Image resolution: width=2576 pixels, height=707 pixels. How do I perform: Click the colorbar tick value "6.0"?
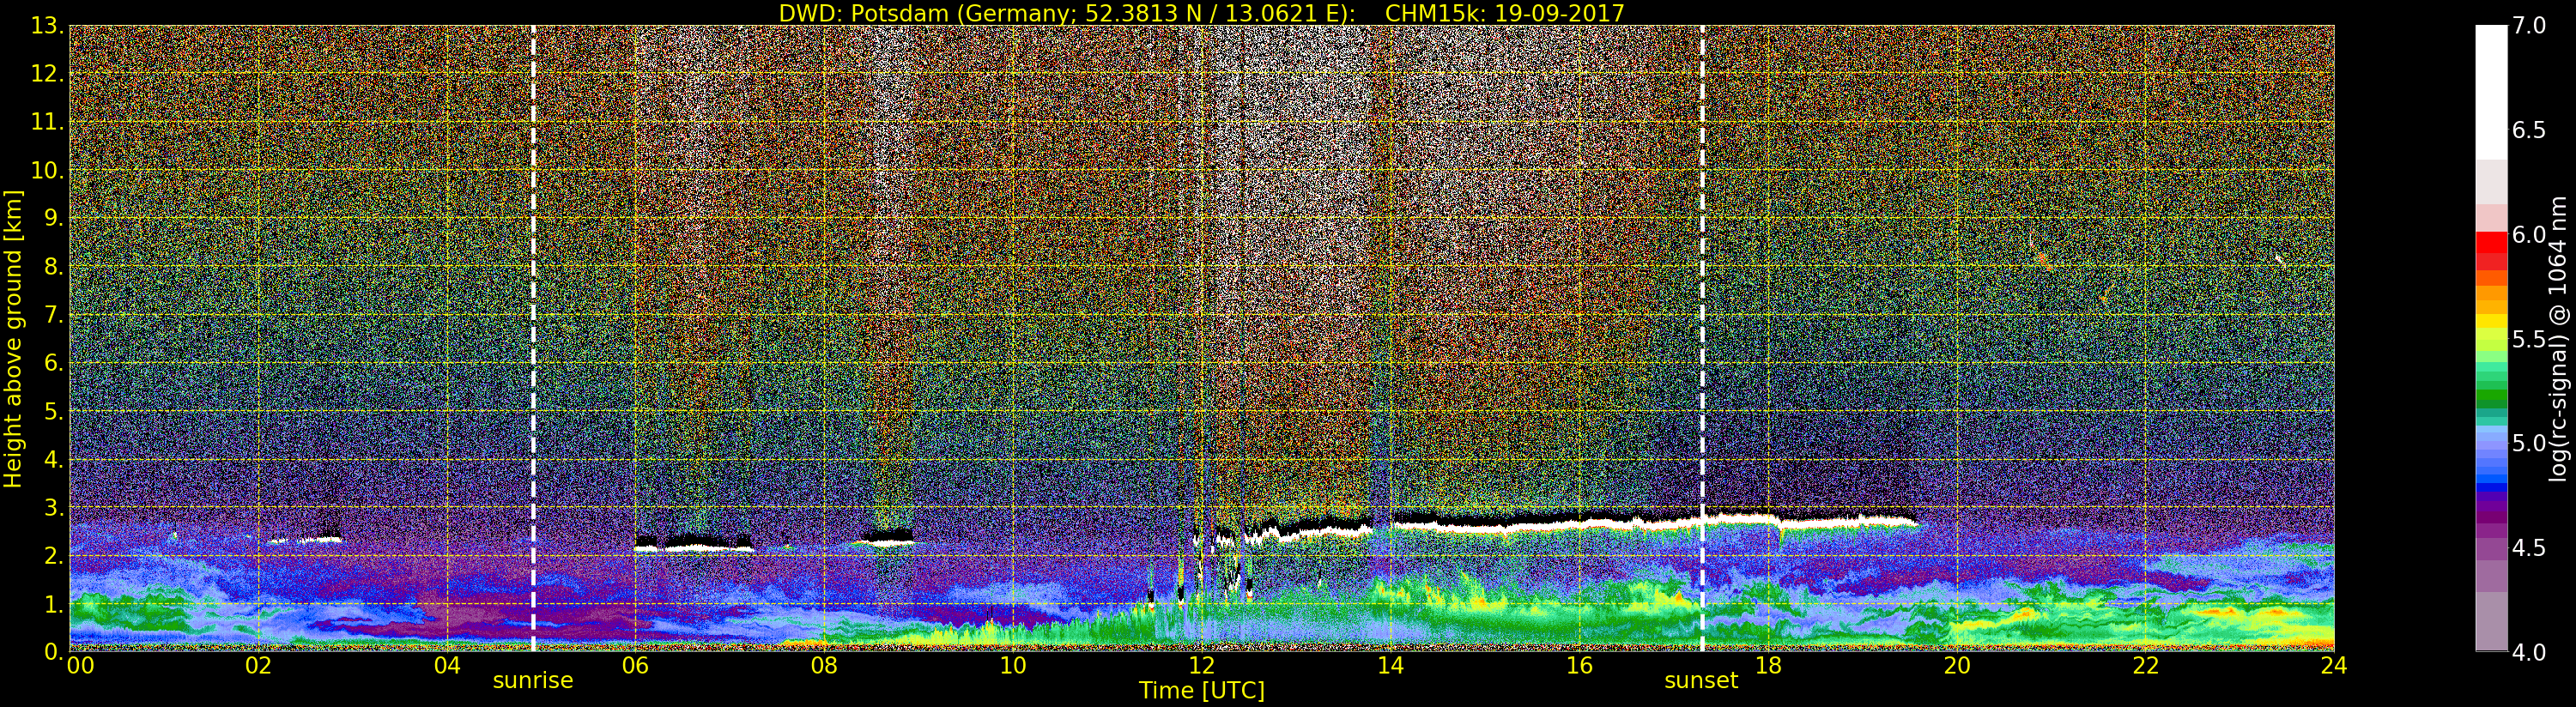pos(2529,234)
